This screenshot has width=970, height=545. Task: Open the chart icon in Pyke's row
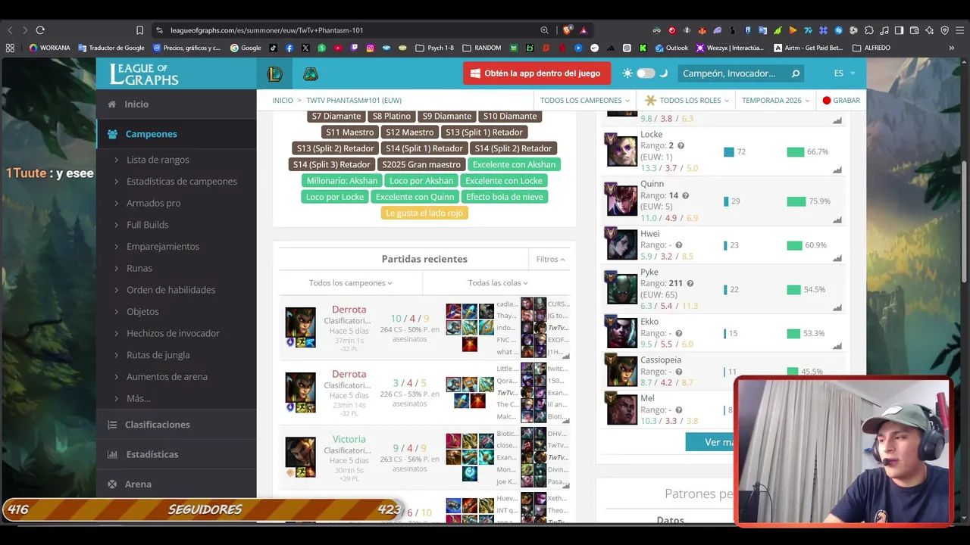[x=837, y=307]
